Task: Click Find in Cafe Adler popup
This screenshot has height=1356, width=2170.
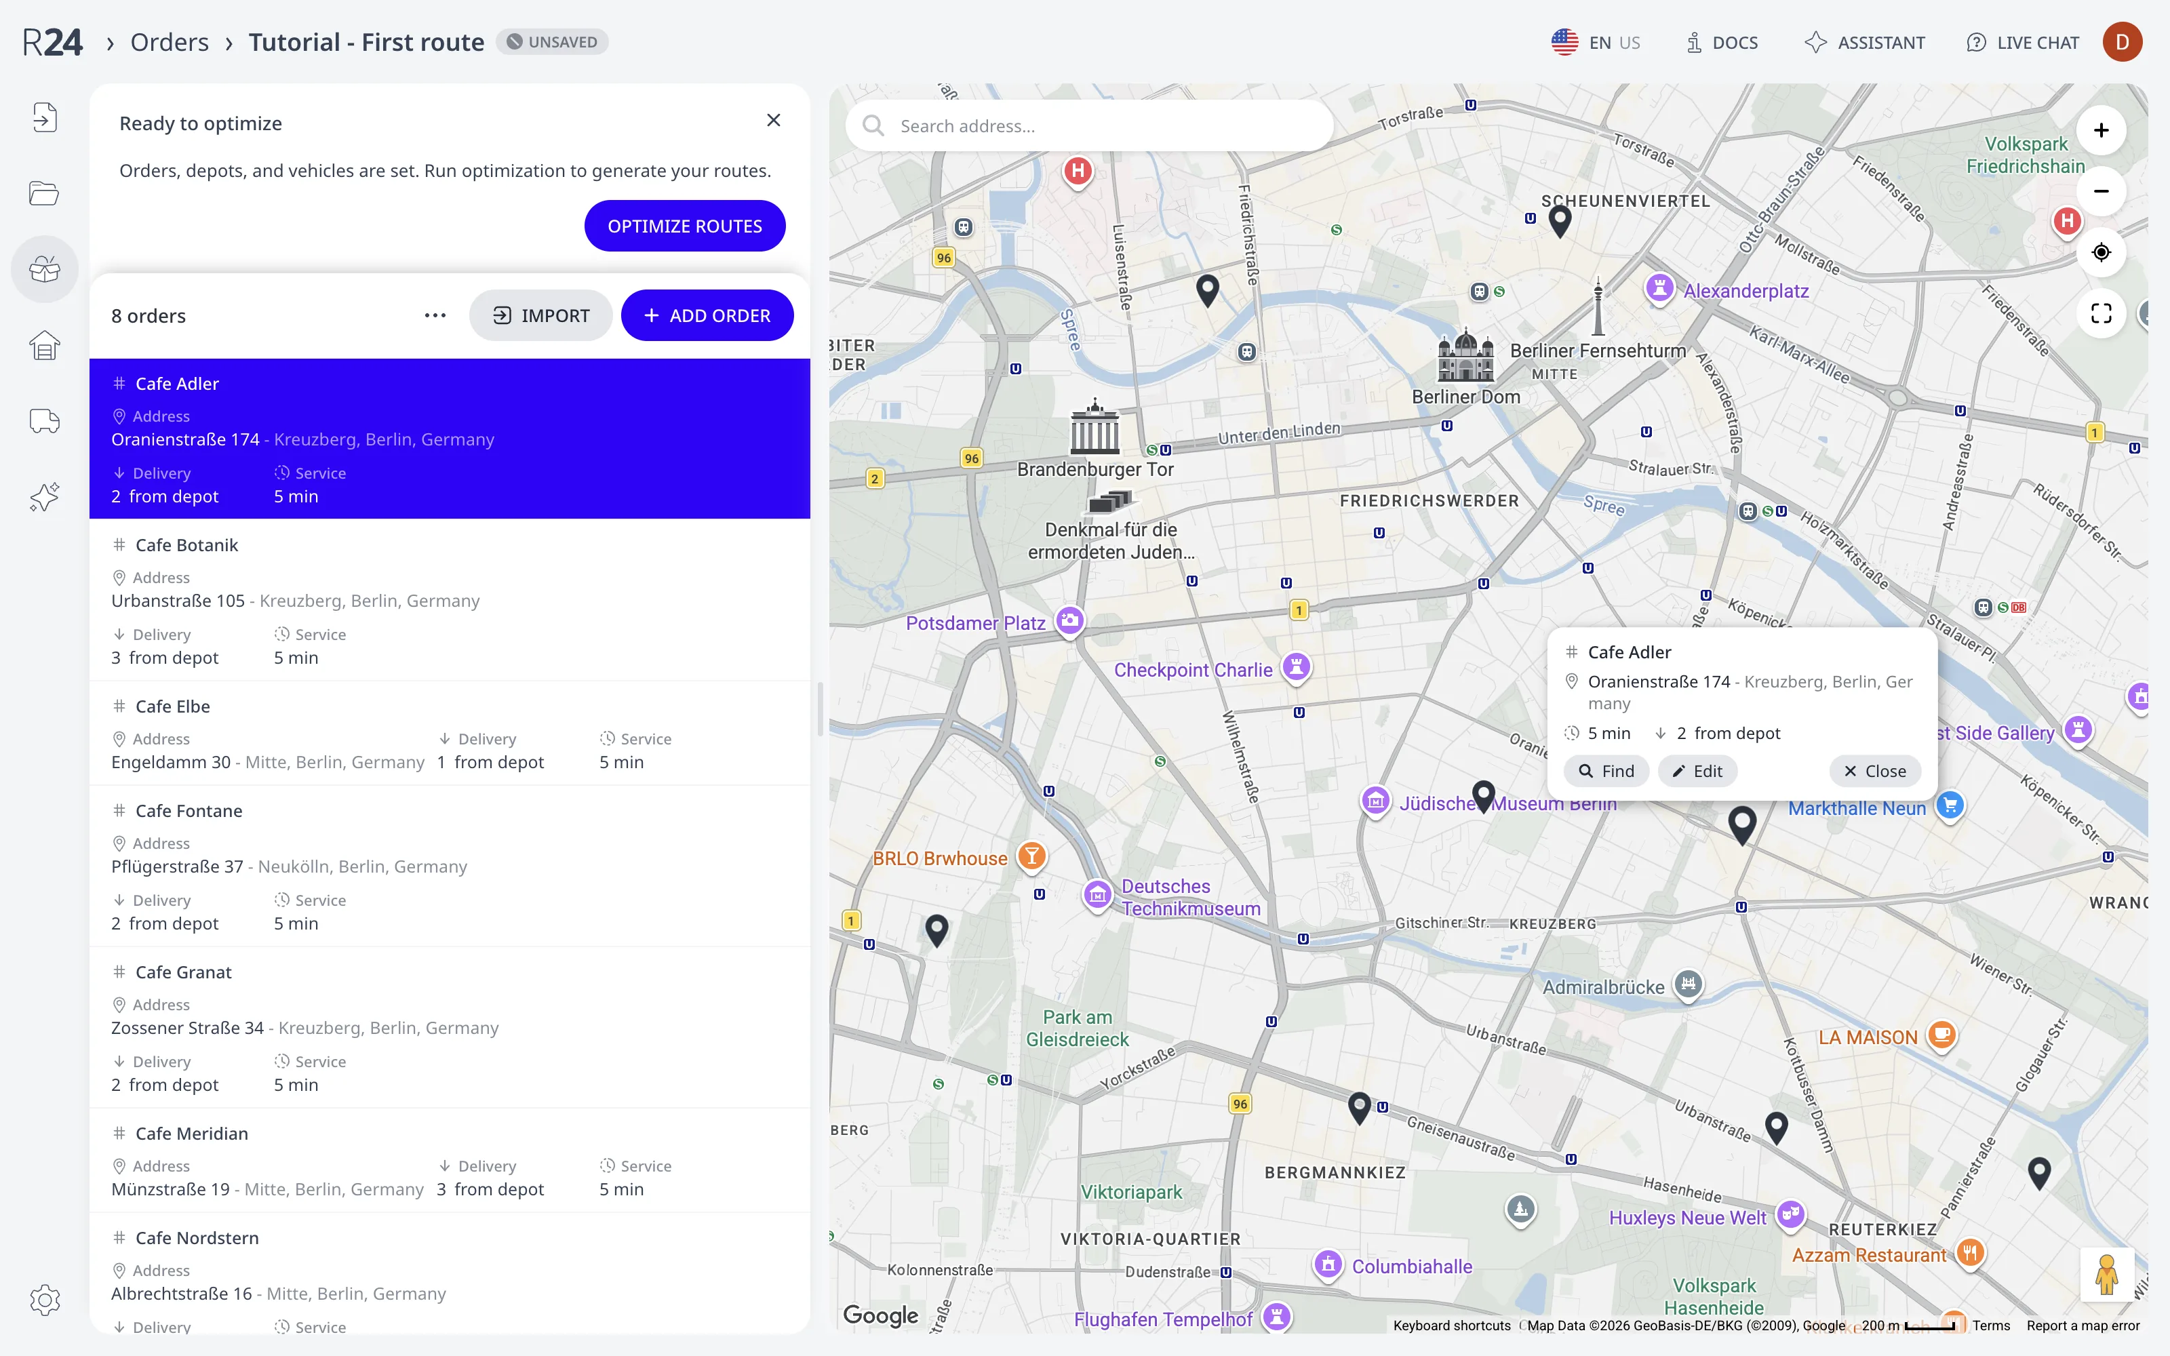Action: (1606, 772)
